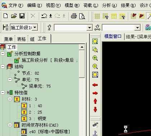Viewport: 151px width, 136px height.
Task: Pan down with the red arrow
Action: click(x=95, y=109)
